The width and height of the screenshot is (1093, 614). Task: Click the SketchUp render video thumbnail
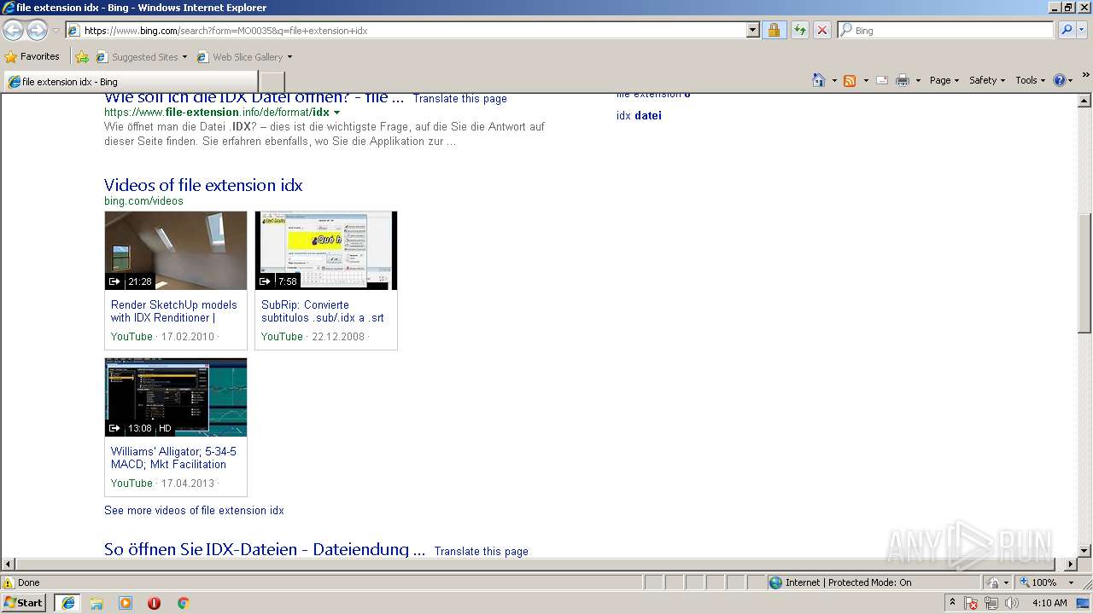click(x=176, y=251)
